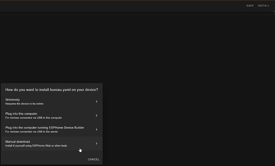This screenshot has height=166, width=275.
Task: Click the right arrow beside Manual download
Action: pyautogui.click(x=96, y=144)
